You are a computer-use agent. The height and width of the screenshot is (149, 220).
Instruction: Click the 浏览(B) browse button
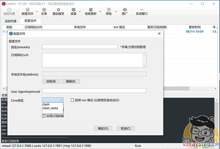pos(51,81)
